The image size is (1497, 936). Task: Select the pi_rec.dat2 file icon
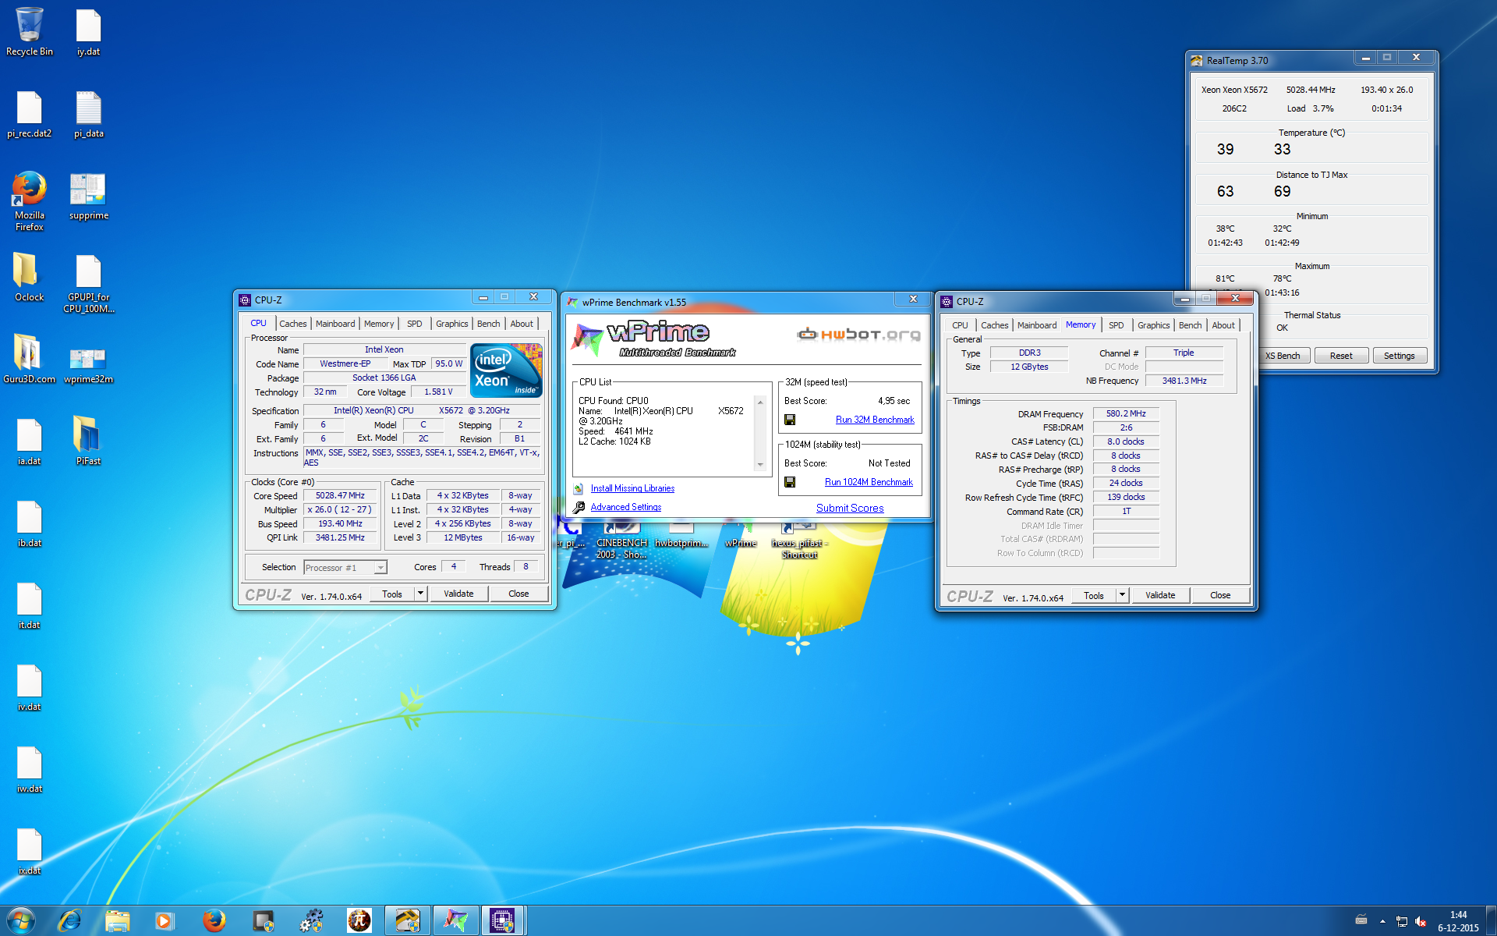tap(30, 114)
